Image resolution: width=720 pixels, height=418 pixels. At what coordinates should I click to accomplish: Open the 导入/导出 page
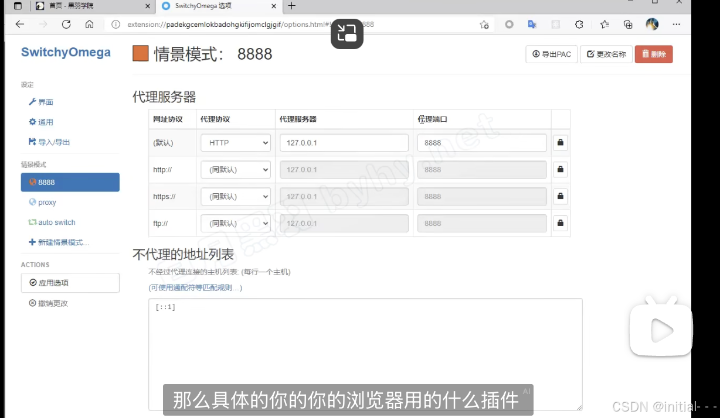click(49, 142)
